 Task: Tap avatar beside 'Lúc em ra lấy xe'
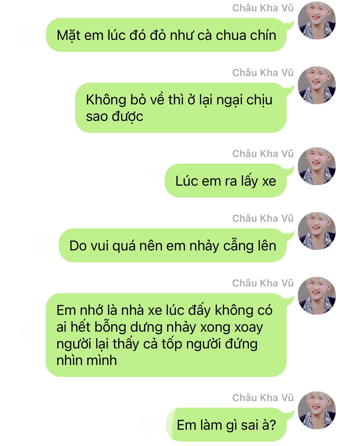(x=317, y=166)
